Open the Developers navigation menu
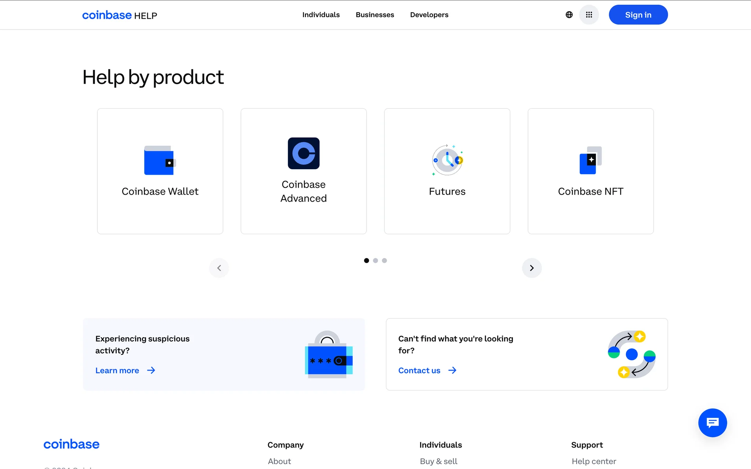The image size is (751, 469). click(x=429, y=15)
